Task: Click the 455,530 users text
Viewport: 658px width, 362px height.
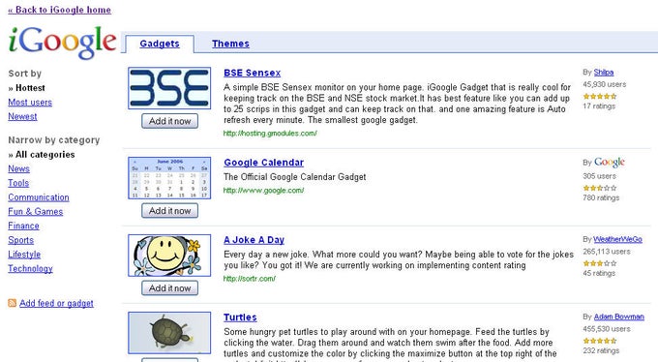Action: click(x=607, y=329)
